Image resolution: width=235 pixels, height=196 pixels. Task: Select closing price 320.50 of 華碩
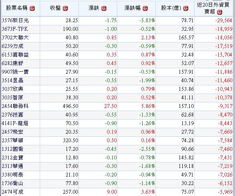(x=71, y=140)
